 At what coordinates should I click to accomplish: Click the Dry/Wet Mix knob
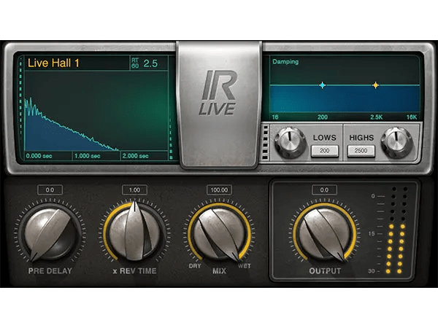pyautogui.click(x=219, y=233)
